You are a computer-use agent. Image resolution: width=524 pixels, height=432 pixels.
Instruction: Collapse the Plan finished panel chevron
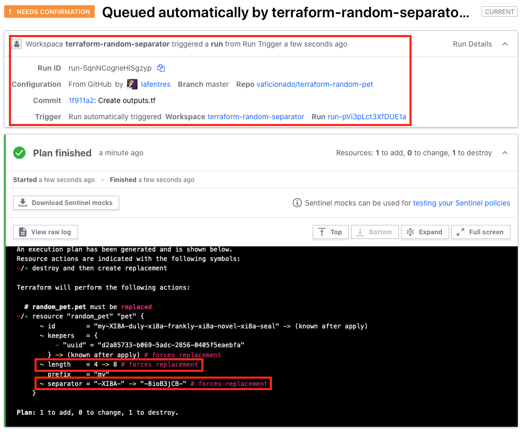coord(505,153)
